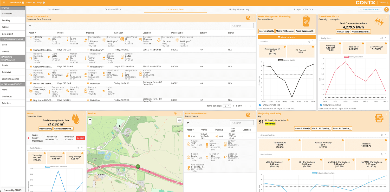The height and width of the screenshot is (192, 390).
Task: Switch to Cobham Office tab
Action: point(113,9)
